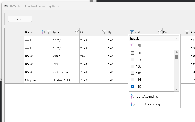Open the Type column filter funnel
195x122 pixels.
(x=77, y=32)
